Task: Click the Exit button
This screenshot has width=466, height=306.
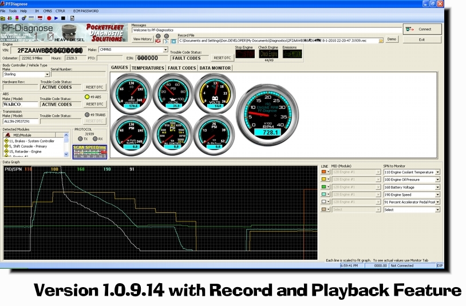Action: 422,40
